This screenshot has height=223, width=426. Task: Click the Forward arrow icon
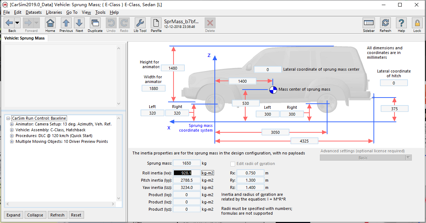coord(28,23)
